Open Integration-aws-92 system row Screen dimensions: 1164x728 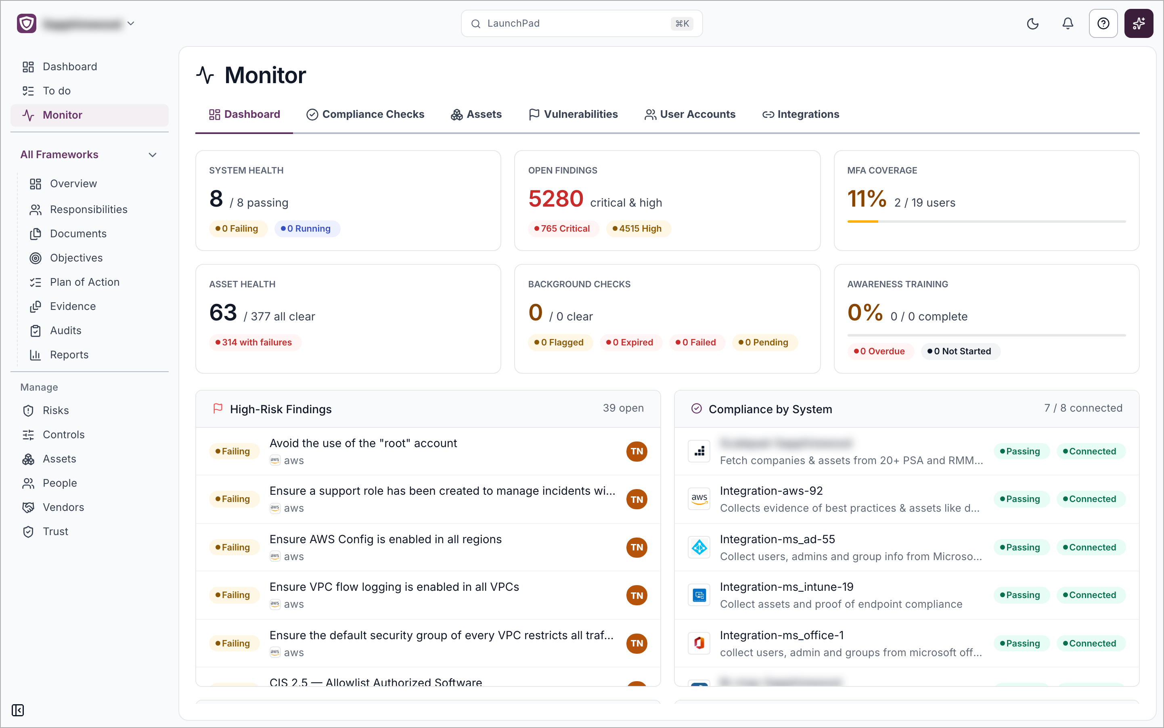906,499
